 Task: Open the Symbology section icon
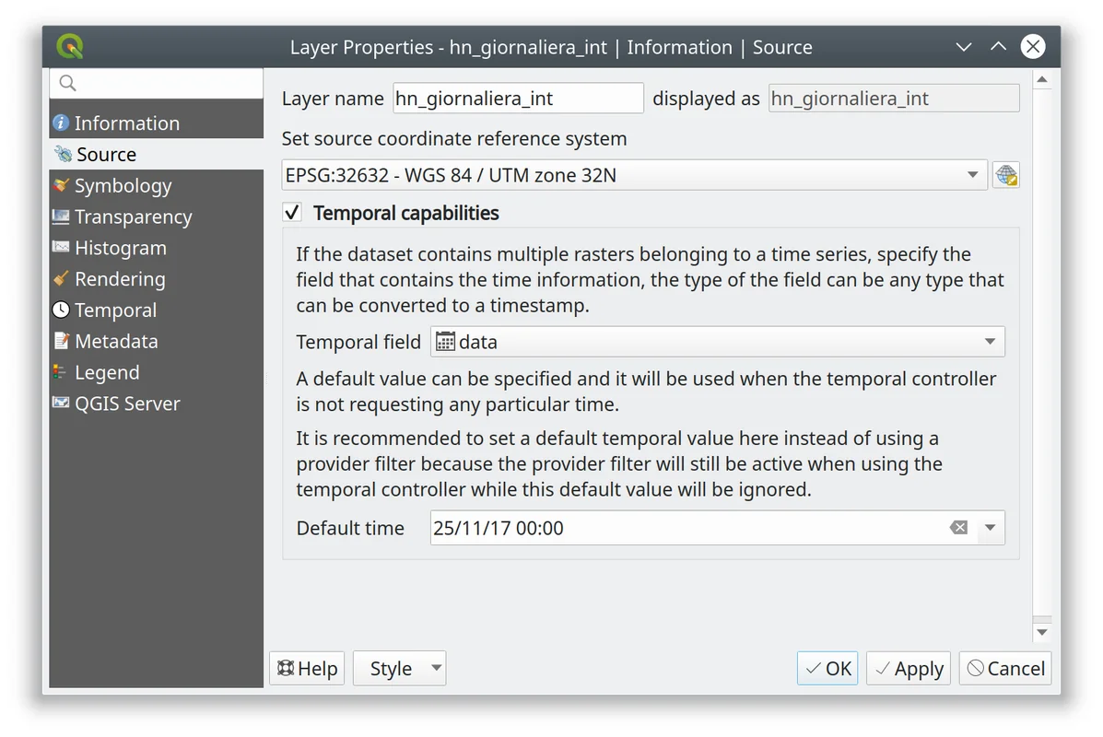tap(61, 185)
